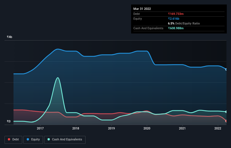Click the Debt row label in tooltip

tap(136, 14)
